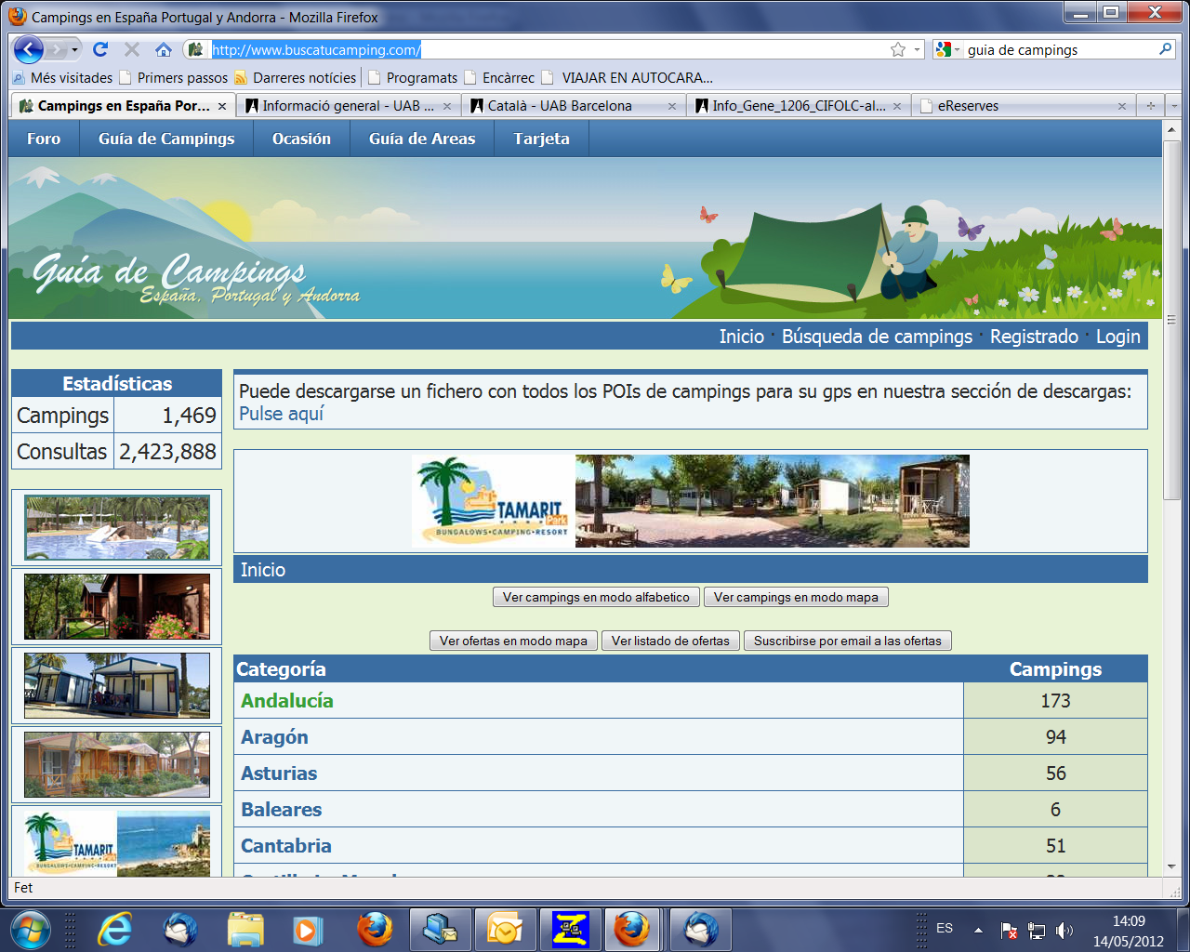This screenshot has height=952, width=1190.
Task: Click the Tamarit Park resort banner
Action: tap(690, 501)
